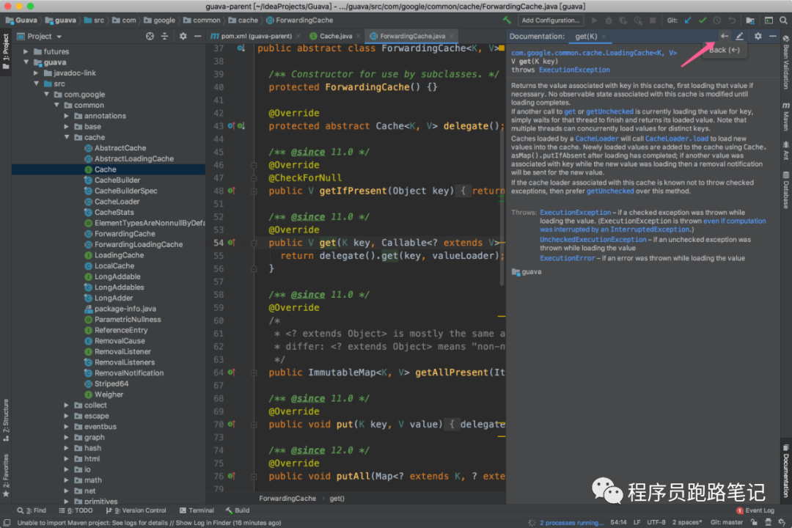Collapse the cache folder
Screen dimensions: 792x528
point(67,137)
